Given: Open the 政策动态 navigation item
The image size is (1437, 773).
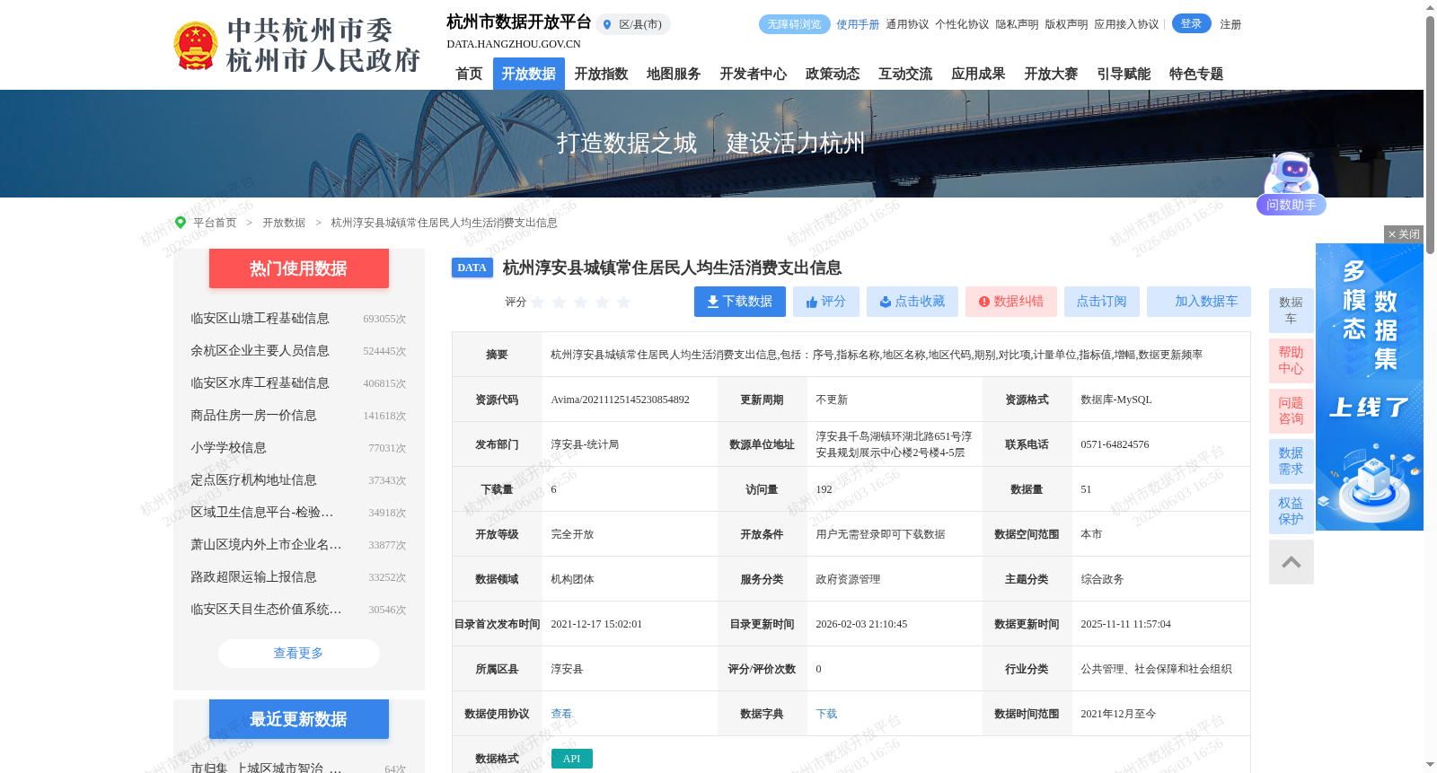Looking at the screenshot, I should tap(833, 74).
